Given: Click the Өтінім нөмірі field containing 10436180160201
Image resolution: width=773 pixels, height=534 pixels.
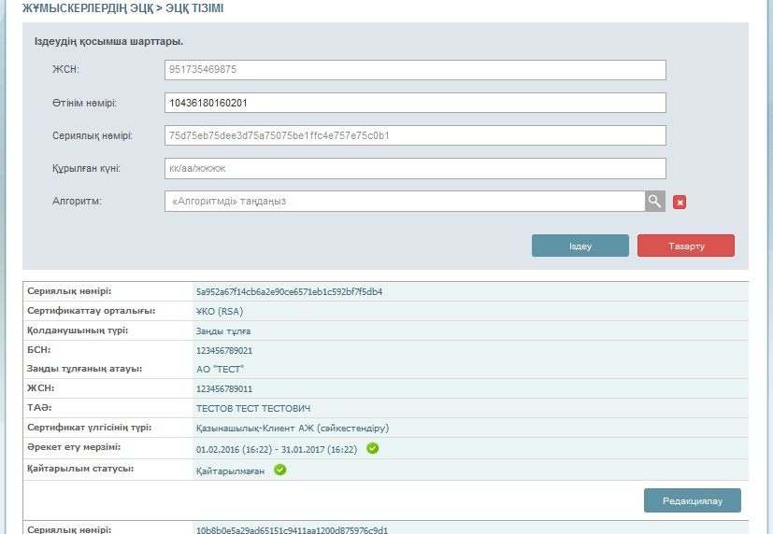Looking at the screenshot, I should tap(415, 103).
